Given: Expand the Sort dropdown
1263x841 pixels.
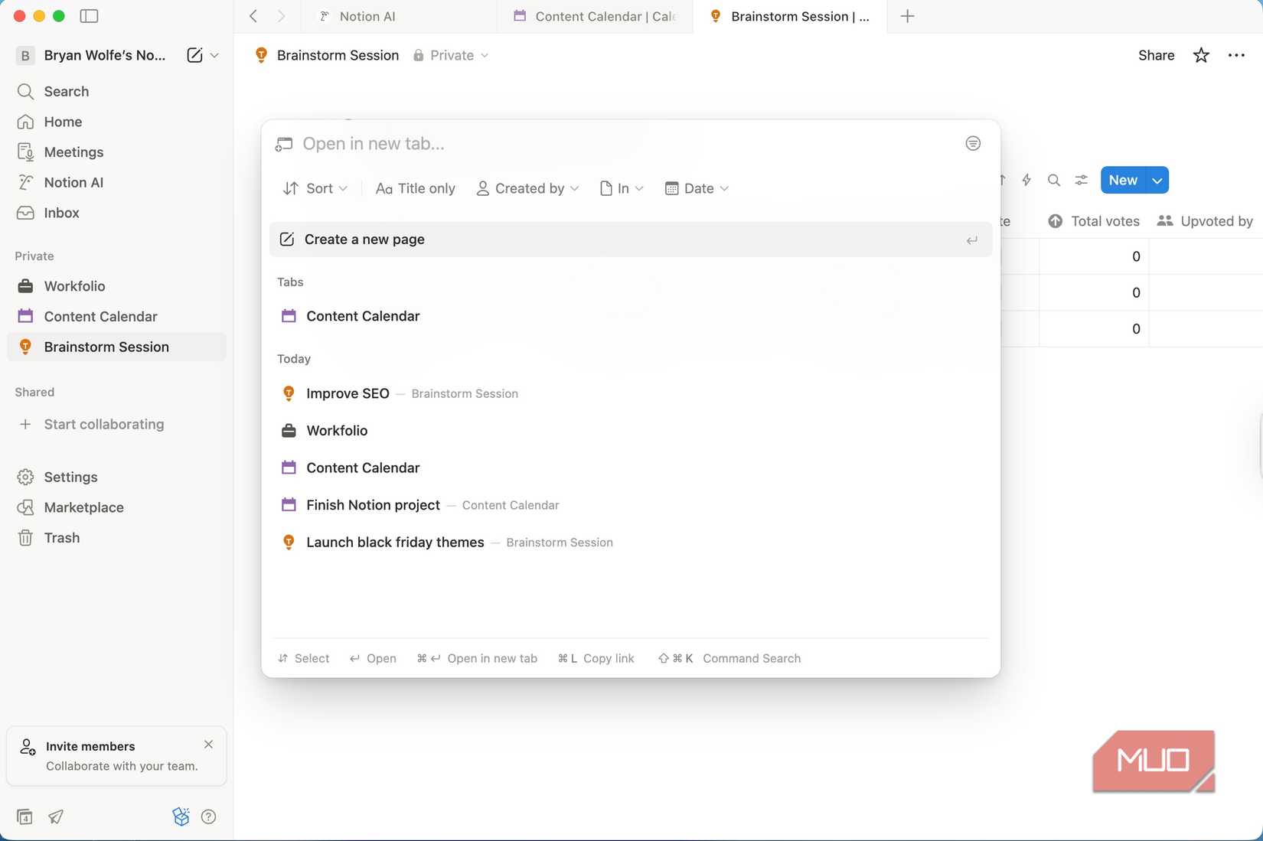Looking at the screenshot, I should [315, 188].
